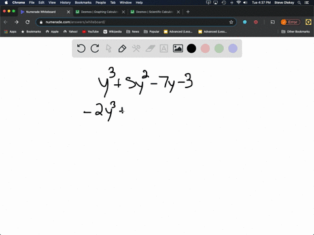Select the pointer cursor tool
Screen dimensions: 314x235
[109, 48]
